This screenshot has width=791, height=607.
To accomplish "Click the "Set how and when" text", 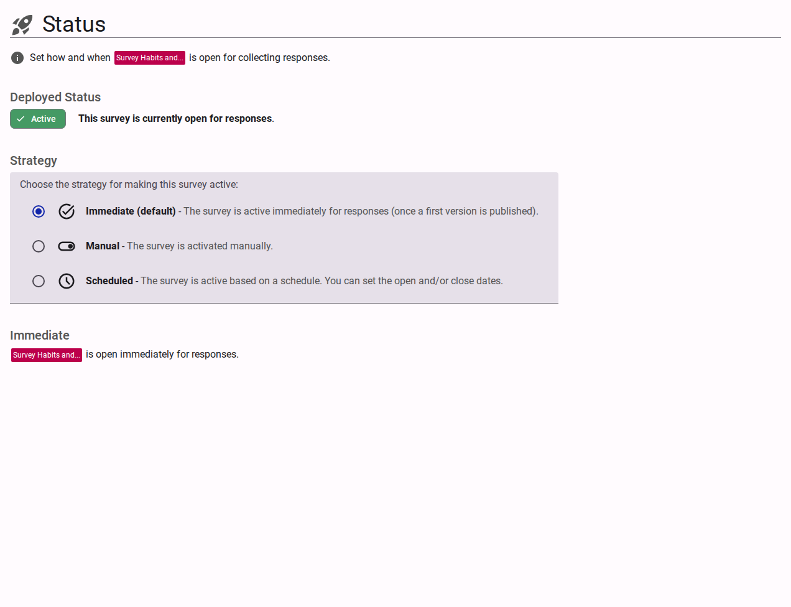I will point(70,58).
